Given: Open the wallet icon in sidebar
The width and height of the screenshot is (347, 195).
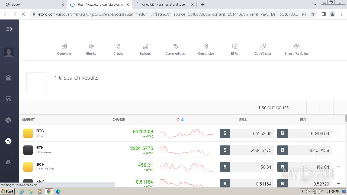Looking at the screenshot, I should tap(8, 162).
